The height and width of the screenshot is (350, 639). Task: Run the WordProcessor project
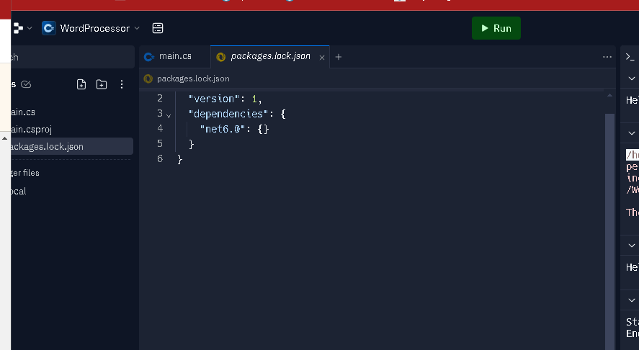[496, 28]
